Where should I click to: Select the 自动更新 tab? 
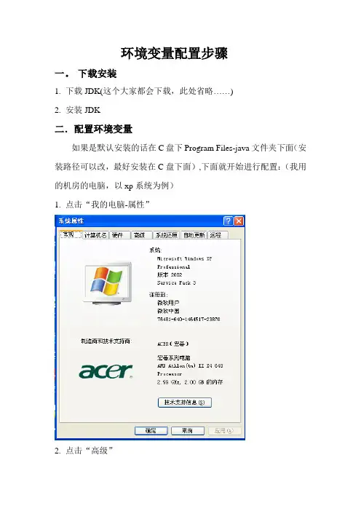tap(194, 235)
